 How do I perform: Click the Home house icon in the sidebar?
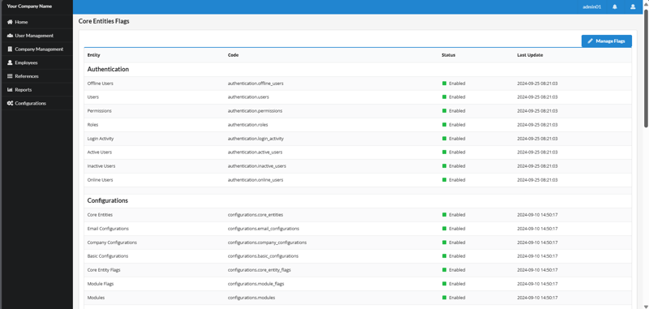click(x=10, y=22)
